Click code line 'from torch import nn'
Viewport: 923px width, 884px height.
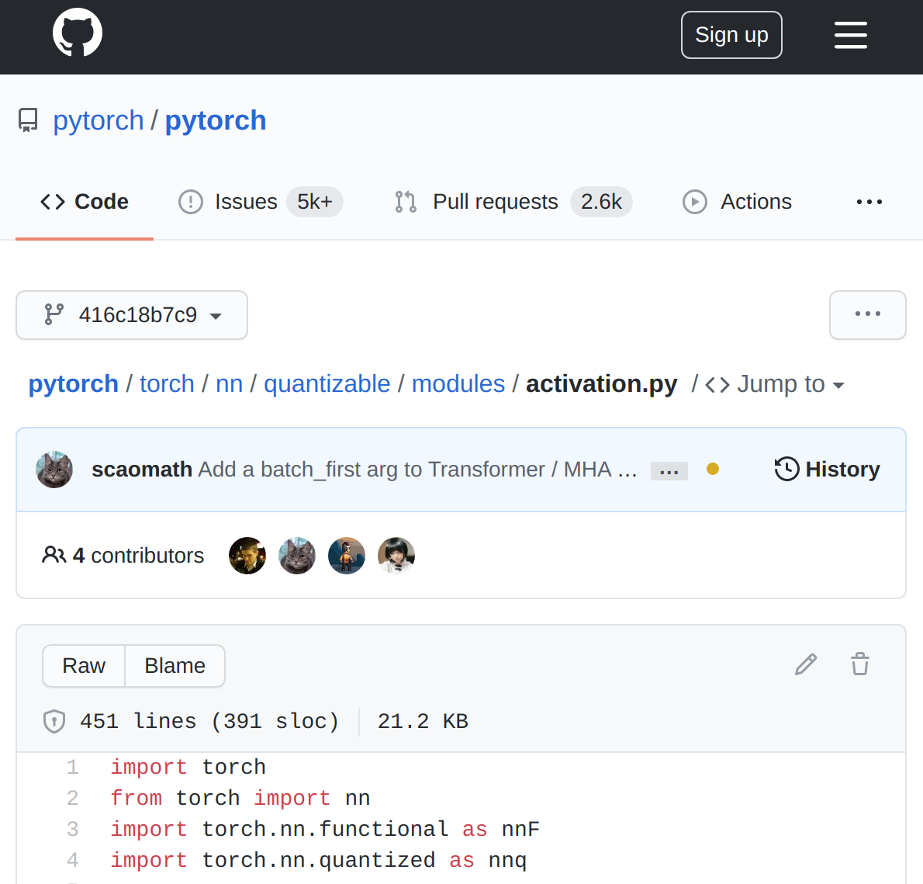tap(240, 799)
